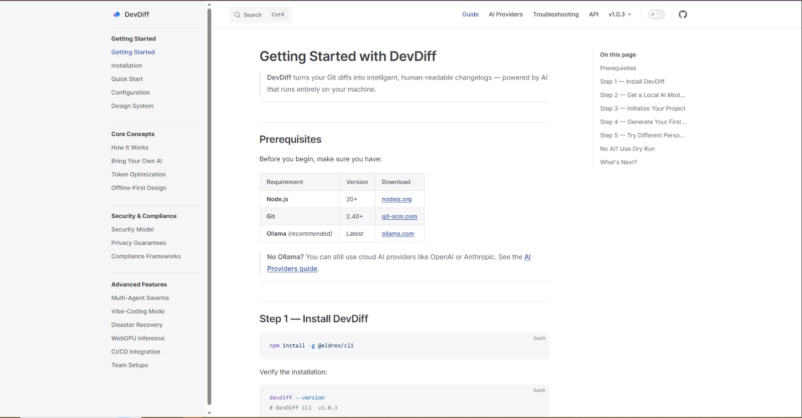Toggle the light/dark theme switch
802x418 pixels.
656,15
